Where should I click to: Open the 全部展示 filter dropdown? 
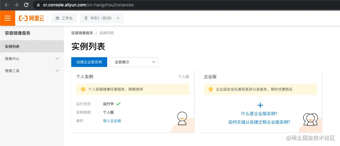(x=134, y=62)
